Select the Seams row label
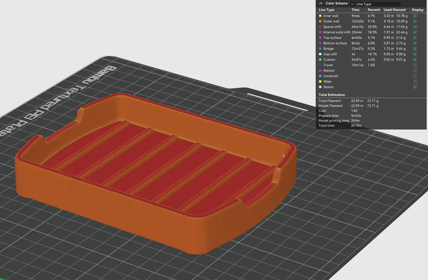428x280 pixels. pos(328,87)
